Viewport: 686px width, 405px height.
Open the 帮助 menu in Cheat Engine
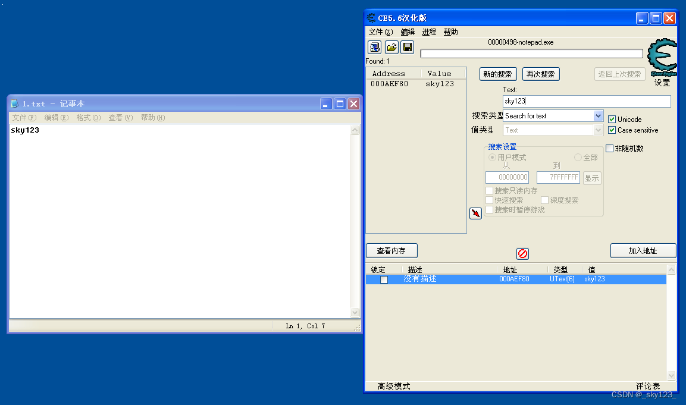pos(450,32)
